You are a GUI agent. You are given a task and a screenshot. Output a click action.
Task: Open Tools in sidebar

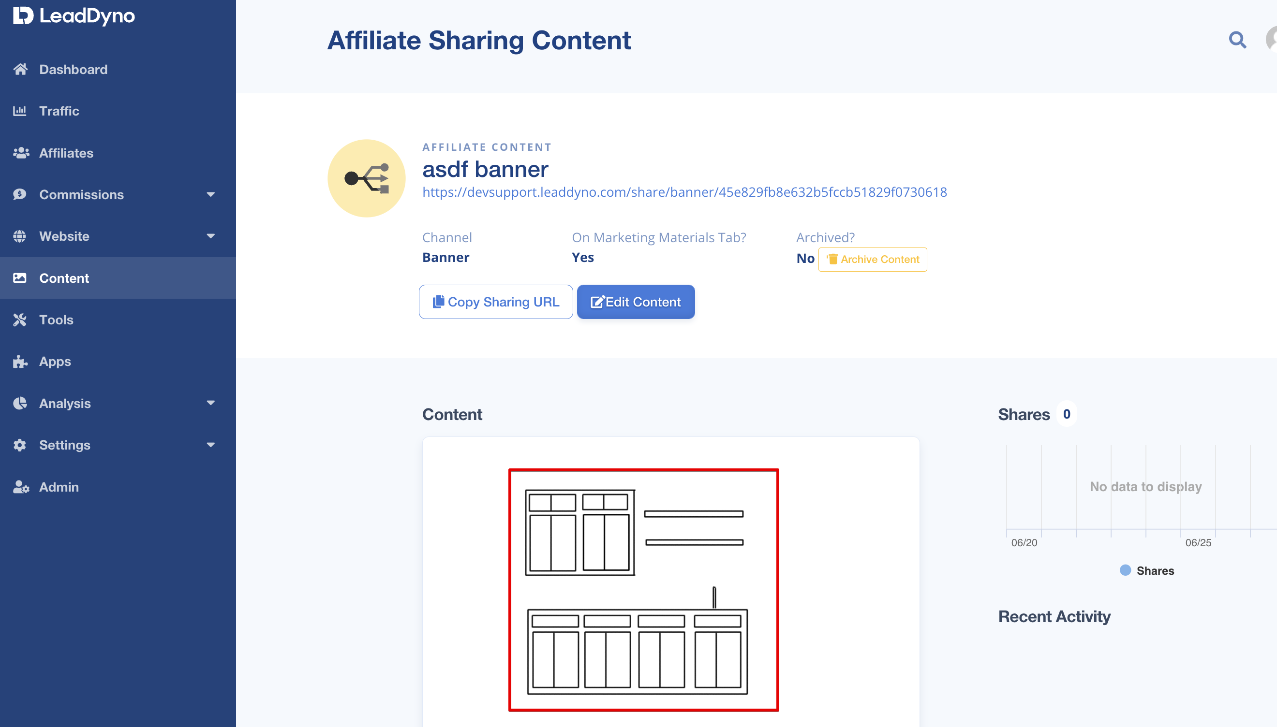click(118, 320)
